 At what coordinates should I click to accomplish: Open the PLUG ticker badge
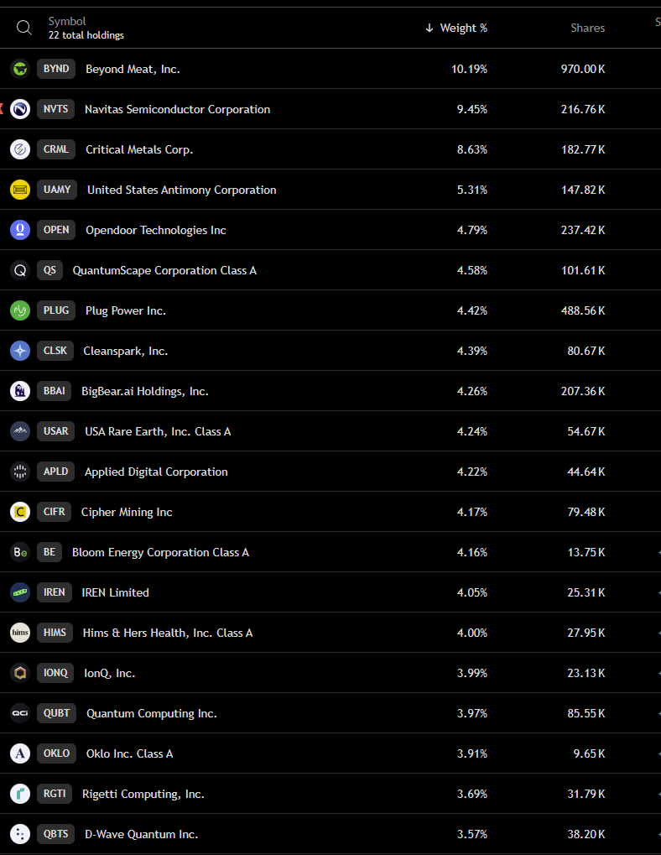(56, 310)
